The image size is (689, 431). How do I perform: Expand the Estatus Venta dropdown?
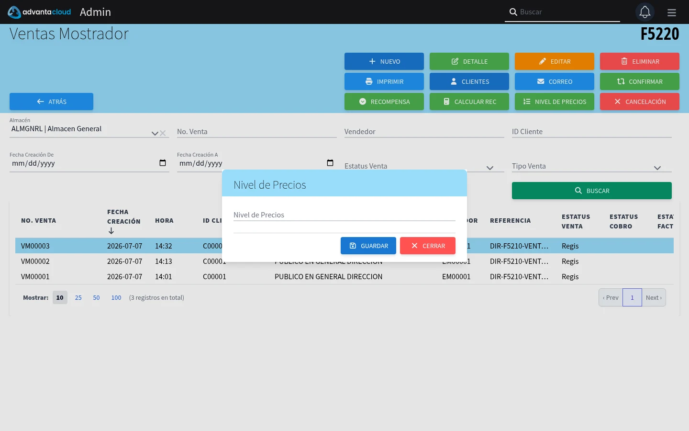(x=490, y=168)
